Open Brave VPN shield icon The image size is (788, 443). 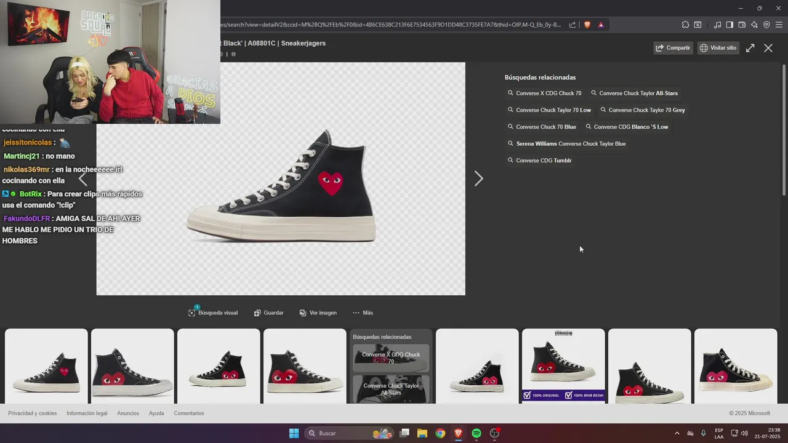click(766, 25)
